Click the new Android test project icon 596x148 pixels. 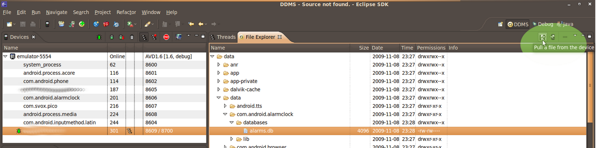(x=72, y=24)
